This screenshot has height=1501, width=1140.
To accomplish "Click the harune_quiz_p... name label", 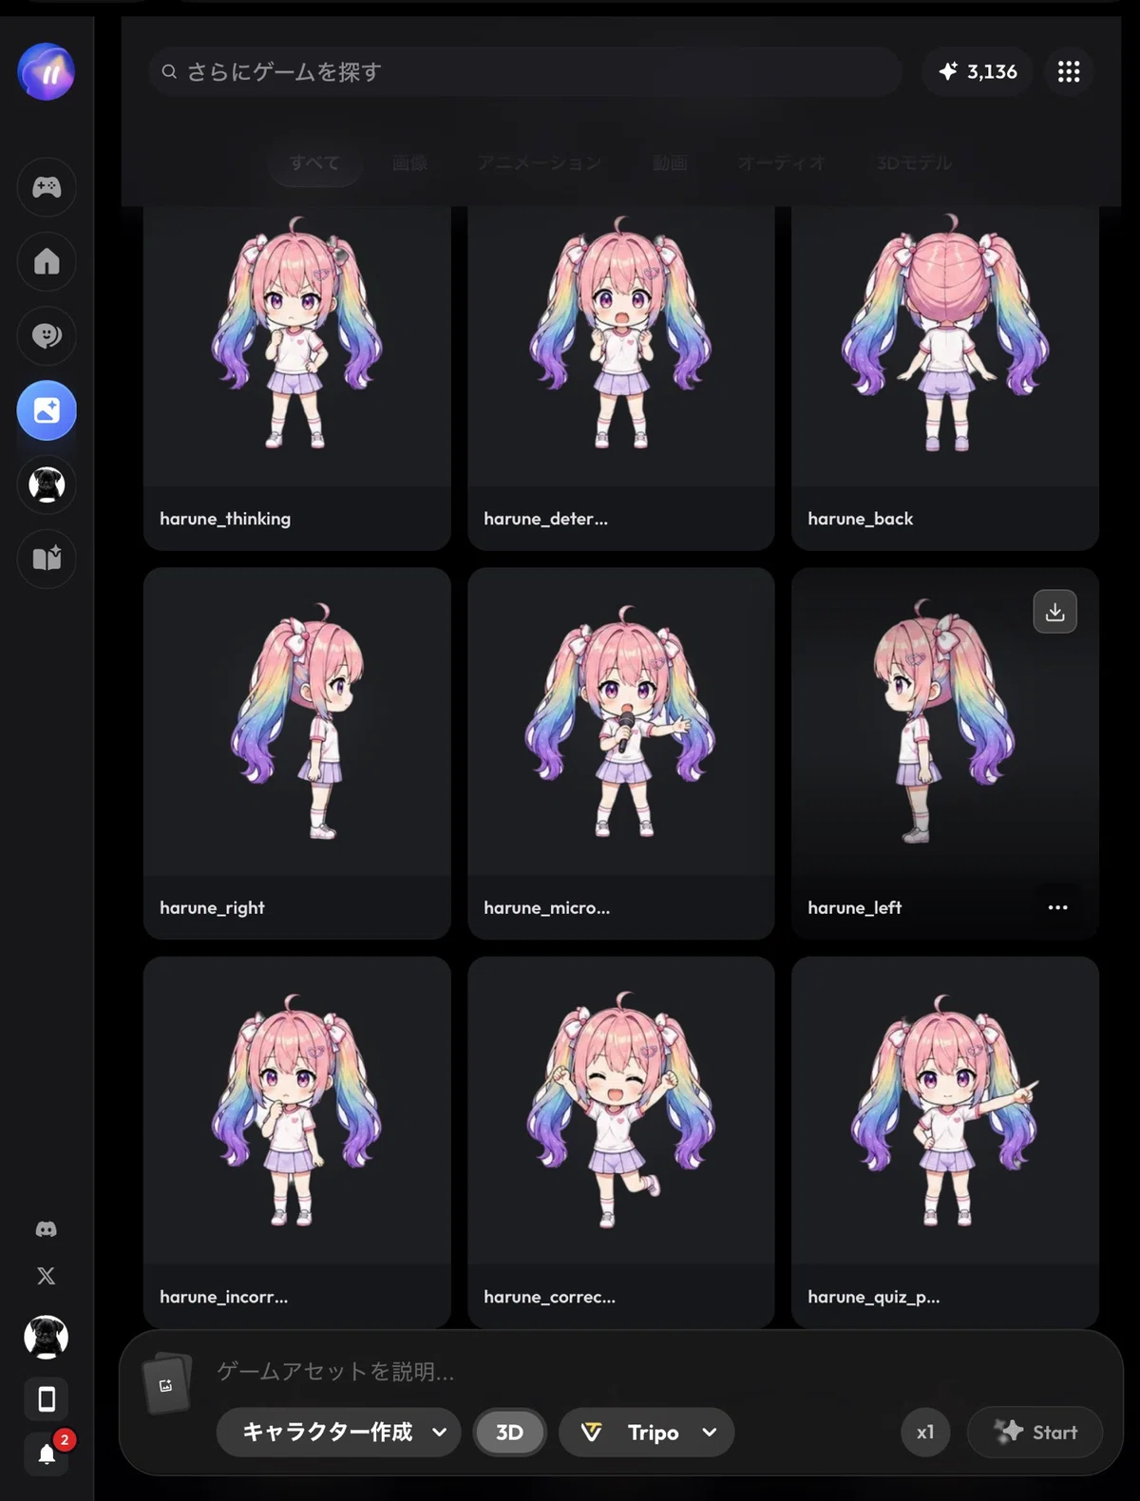I will click(873, 1297).
